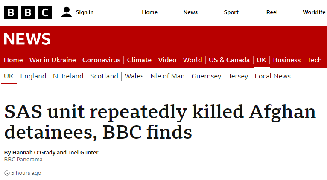Open Worklife in the top navigation
Image resolution: width=327 pixels, height=180 pixels.
click(x=314, y=12)
